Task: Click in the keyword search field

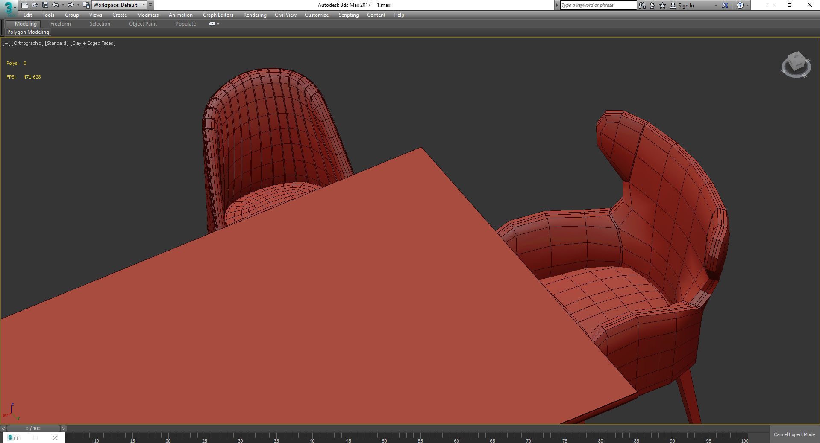Action: pyautogui.click(x=598, y=5)
